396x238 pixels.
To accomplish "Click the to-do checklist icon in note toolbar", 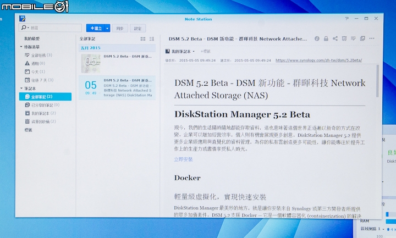I will [x=353, y=38].
